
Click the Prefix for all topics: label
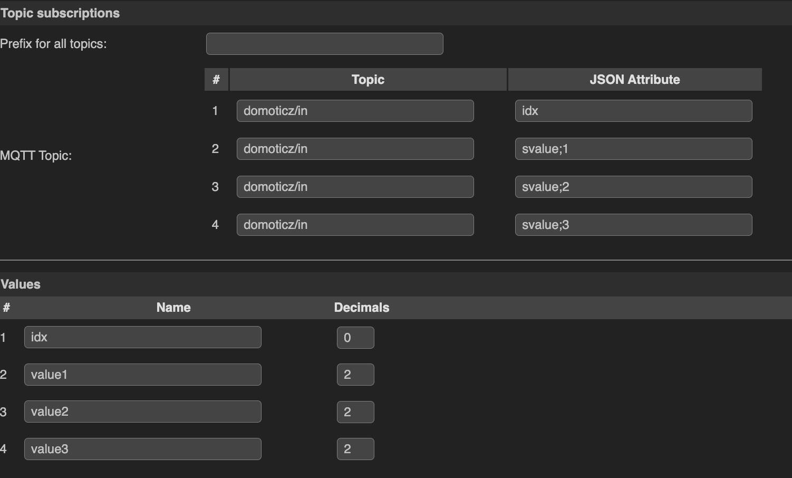[53, 44]
